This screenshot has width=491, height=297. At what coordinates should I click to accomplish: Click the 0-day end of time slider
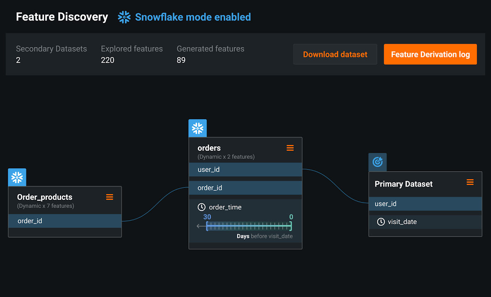point(291,226)
